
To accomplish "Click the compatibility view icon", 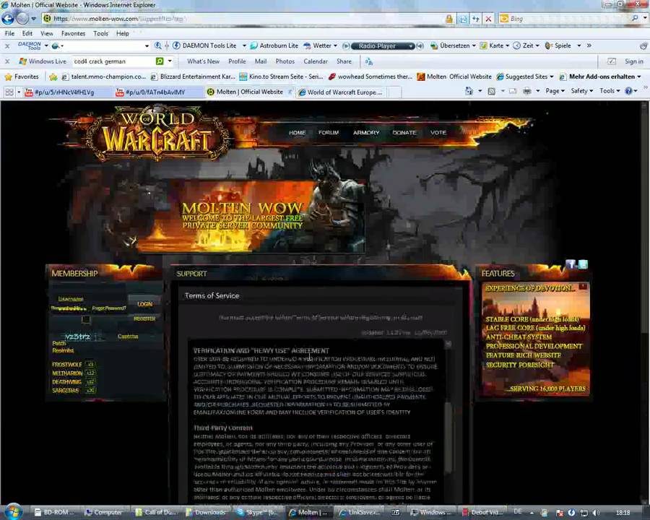I will (463, 19).
